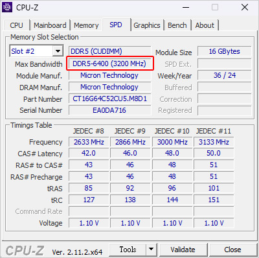Click the Voltage row label

(51, 223)
